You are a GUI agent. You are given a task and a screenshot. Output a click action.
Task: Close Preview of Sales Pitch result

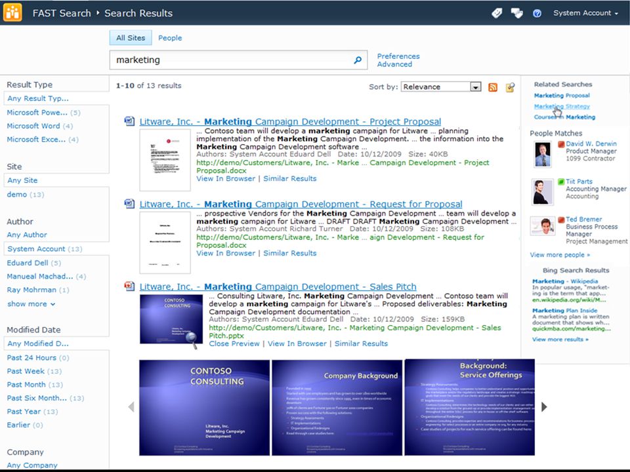click(234, 344)
